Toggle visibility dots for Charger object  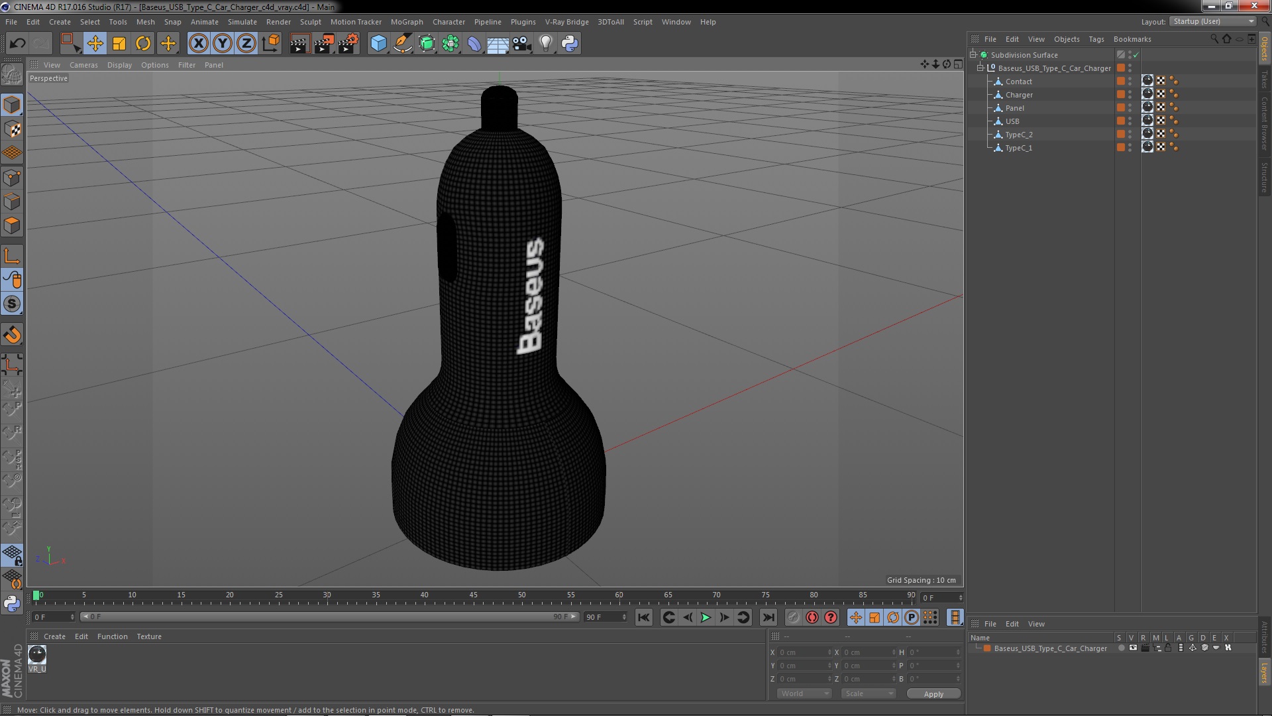coord(1130,95)
